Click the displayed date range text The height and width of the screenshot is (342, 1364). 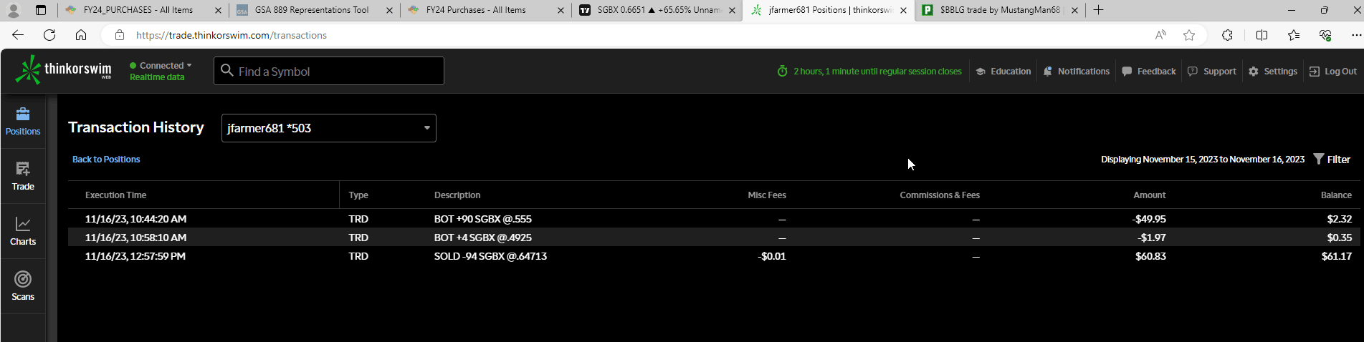pos(1203,160)
